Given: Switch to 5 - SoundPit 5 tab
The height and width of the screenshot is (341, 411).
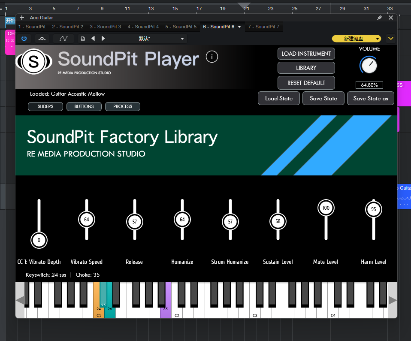Looking at the screenshot, I should click(181, 27).
